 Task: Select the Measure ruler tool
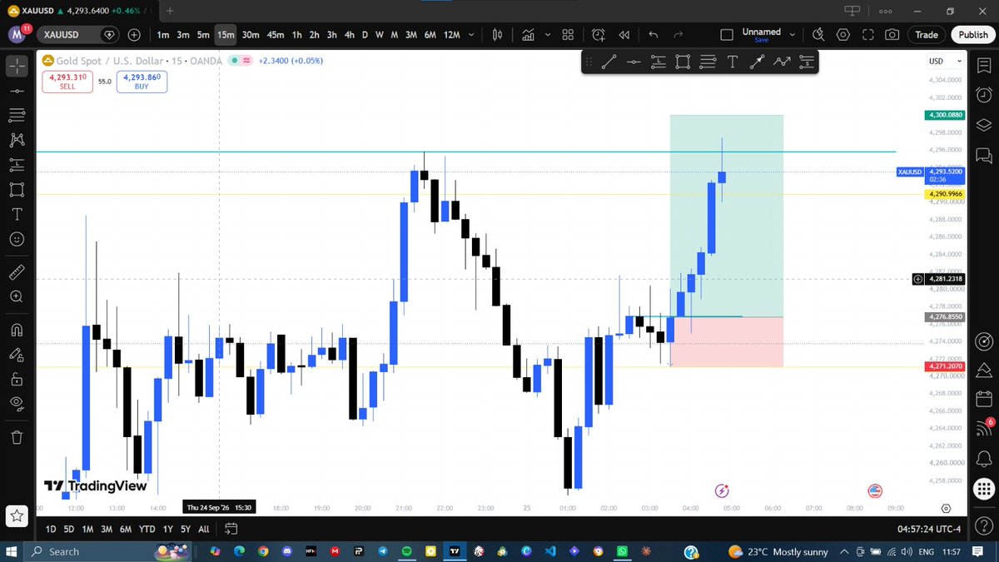point(17,272)
